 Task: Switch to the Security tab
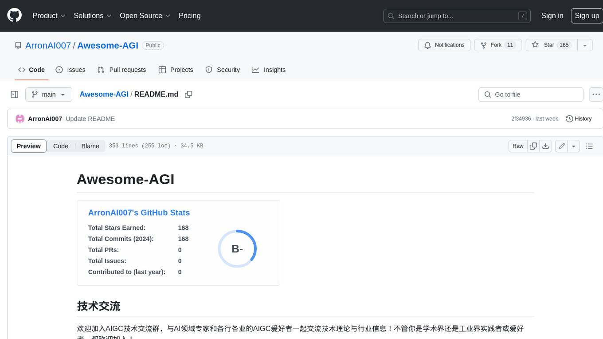(223, 70)
